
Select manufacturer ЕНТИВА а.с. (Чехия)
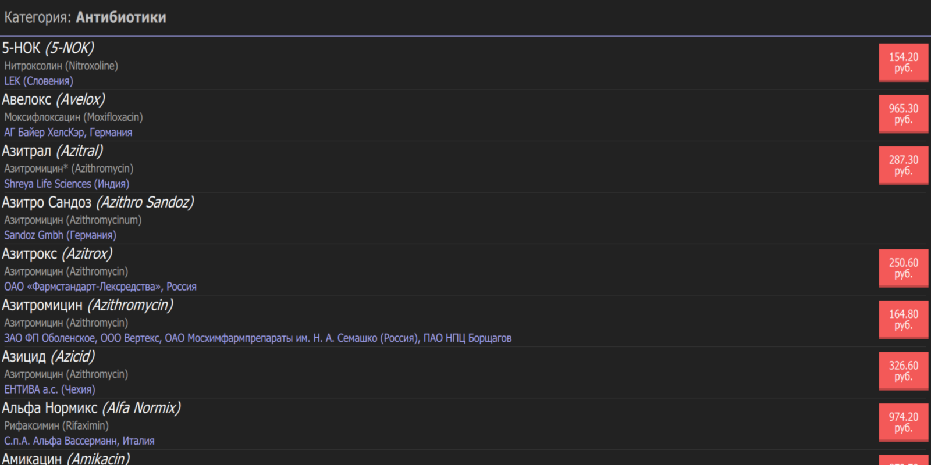pos(49,389)
